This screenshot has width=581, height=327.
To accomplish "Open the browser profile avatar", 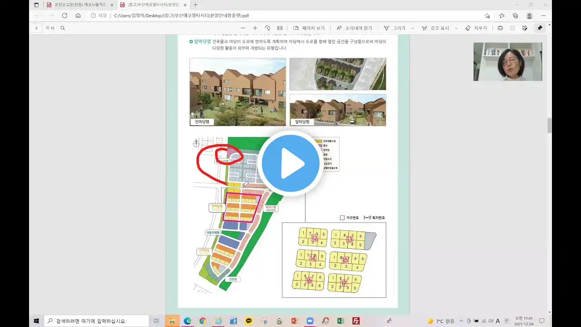I will (529, 15).
